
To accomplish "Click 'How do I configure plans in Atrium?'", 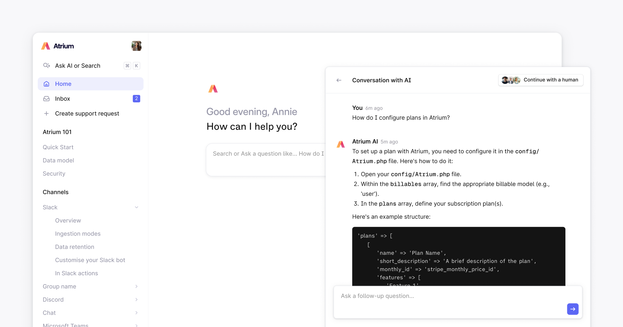I will pos(401,118).
